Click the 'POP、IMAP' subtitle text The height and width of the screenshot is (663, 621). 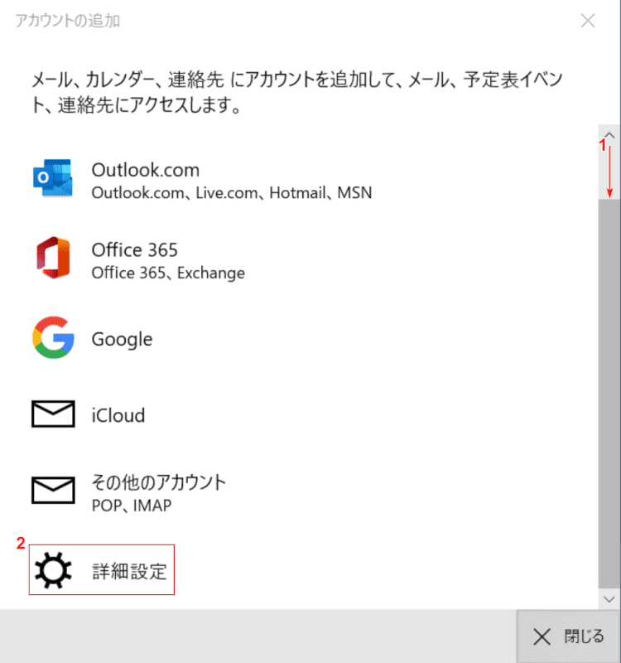(x=132, y=506)
